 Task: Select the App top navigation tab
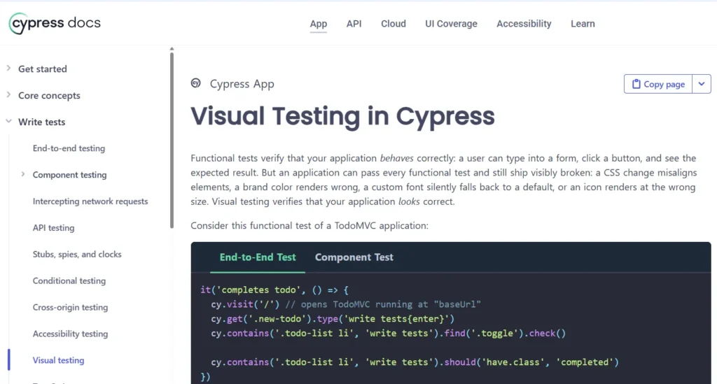[x=319, y=24]
